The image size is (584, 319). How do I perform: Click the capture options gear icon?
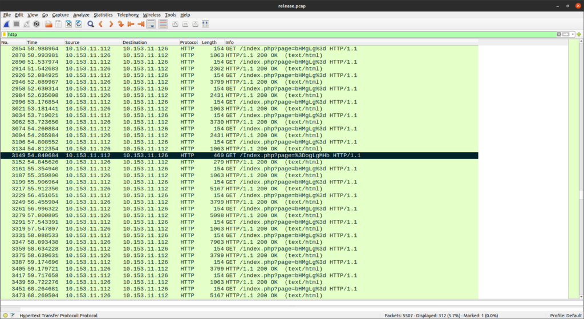(36, 24)
